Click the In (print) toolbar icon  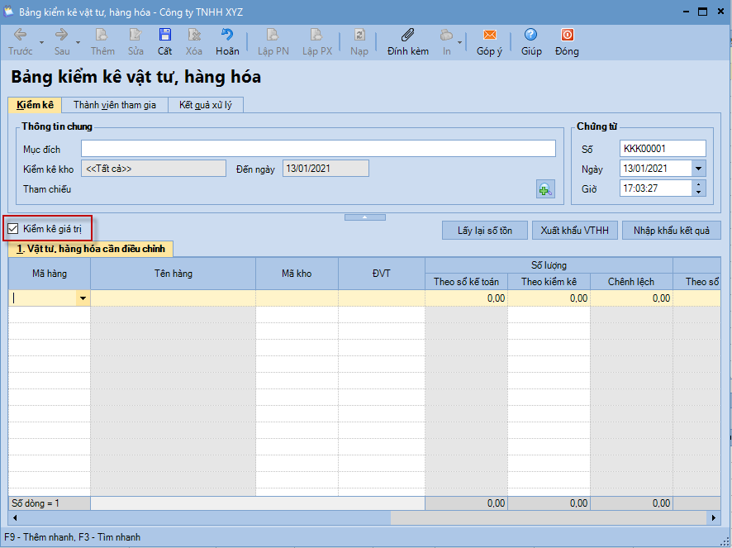pos(446,35)
